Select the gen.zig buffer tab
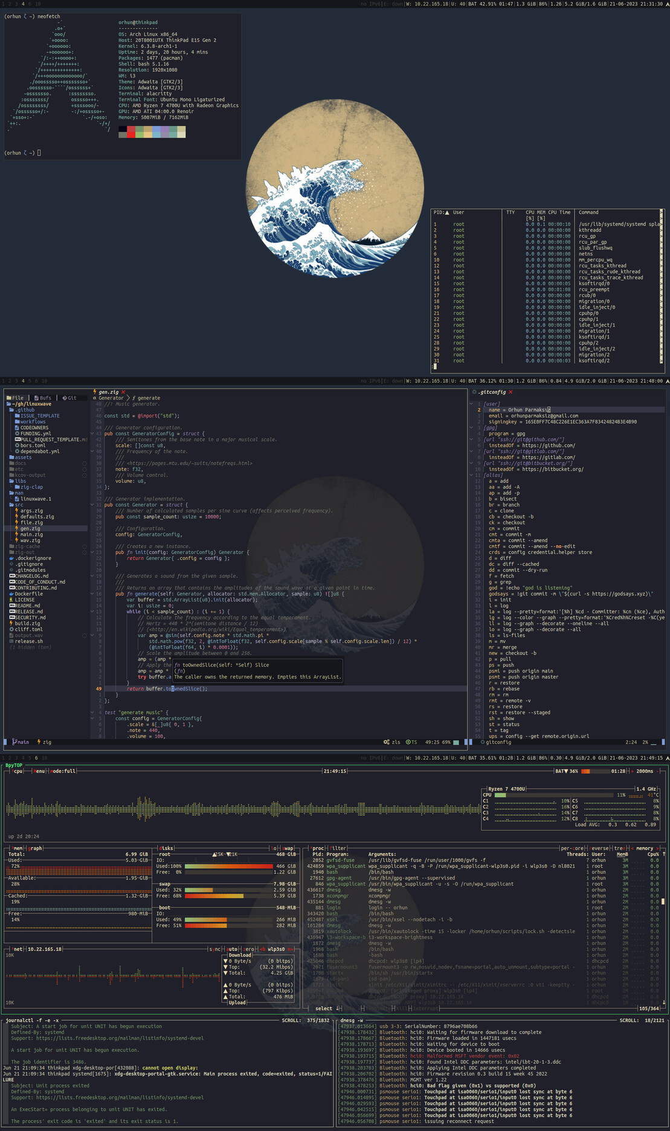 (109, 392)
